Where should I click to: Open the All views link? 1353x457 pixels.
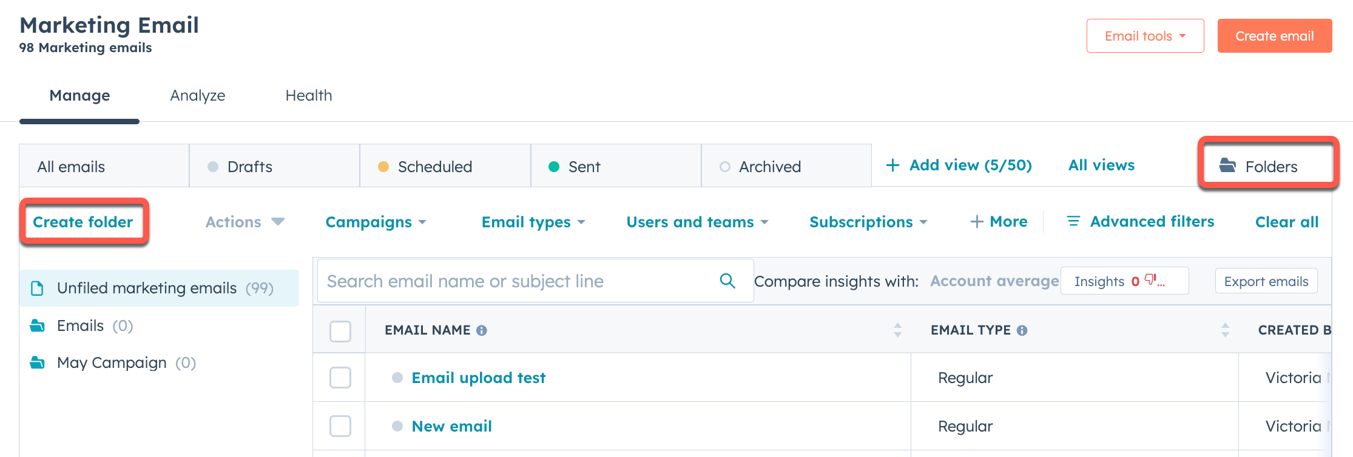pyautogui.click(x=1101, y=165)
